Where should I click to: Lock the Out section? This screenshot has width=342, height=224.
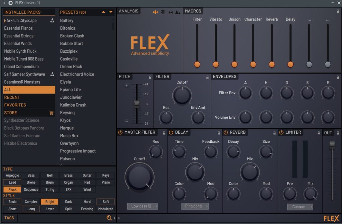[x=338, y=133]
